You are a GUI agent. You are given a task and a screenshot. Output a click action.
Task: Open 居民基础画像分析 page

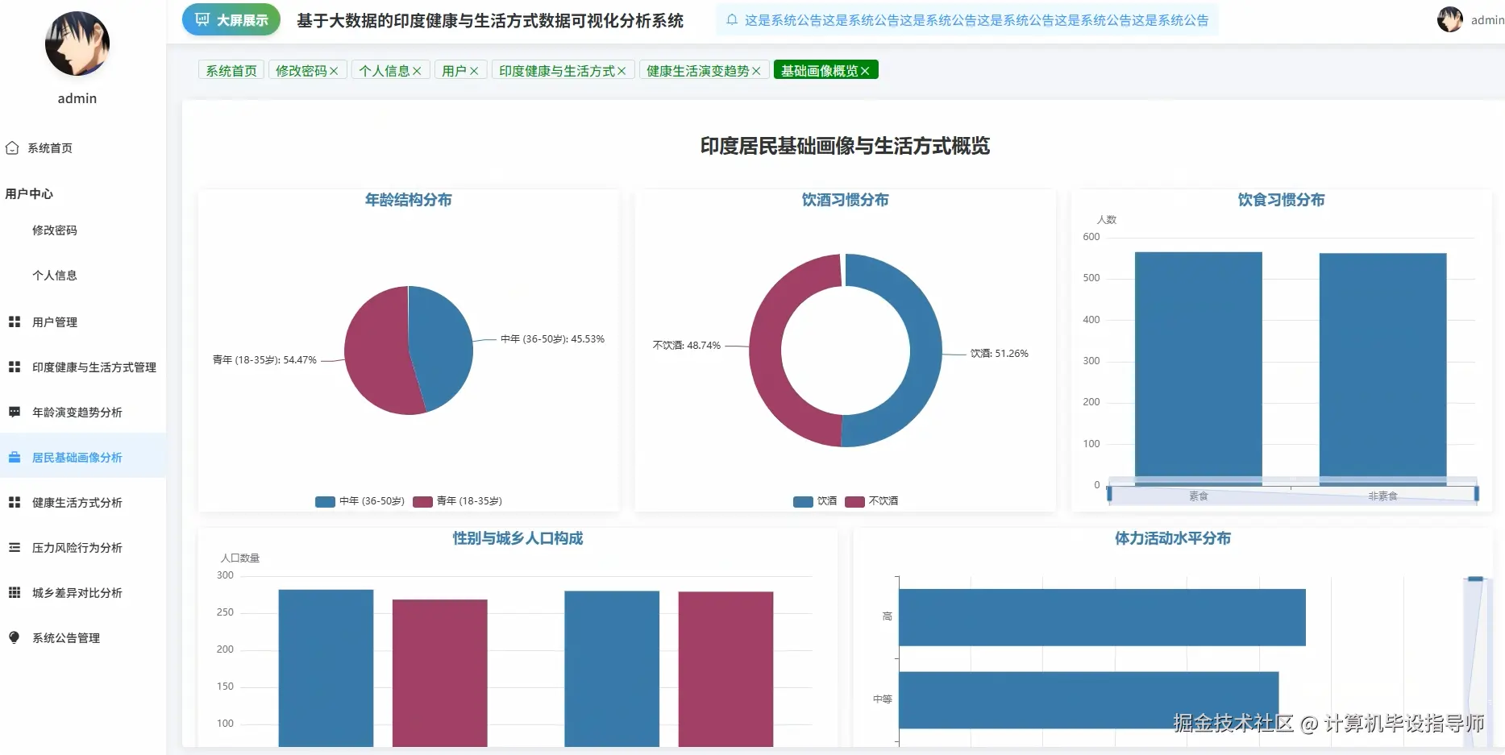pyautogui.click(x=83, y=457)
